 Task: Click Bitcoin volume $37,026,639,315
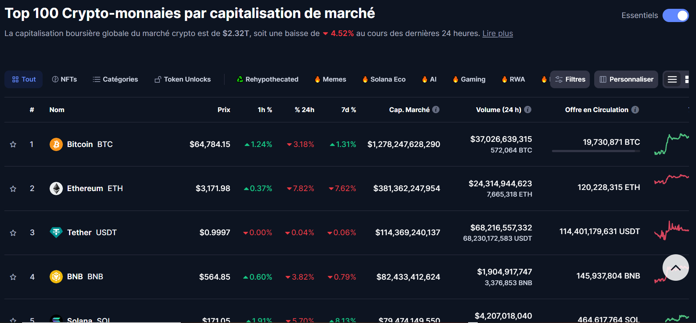coord(501,139)
